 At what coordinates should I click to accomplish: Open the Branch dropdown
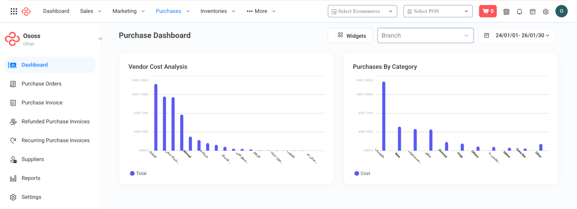click(425, 35)
